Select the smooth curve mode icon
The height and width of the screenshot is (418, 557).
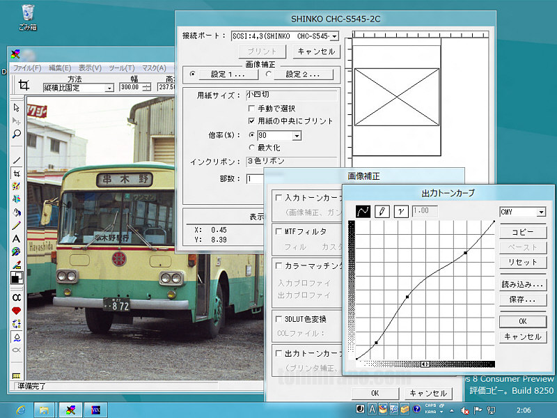pyautogui.click(x=363, y=211)
